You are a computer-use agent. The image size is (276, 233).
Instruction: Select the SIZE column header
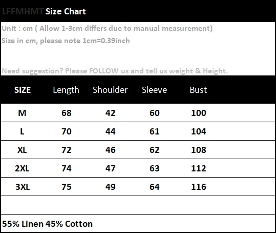23,90
